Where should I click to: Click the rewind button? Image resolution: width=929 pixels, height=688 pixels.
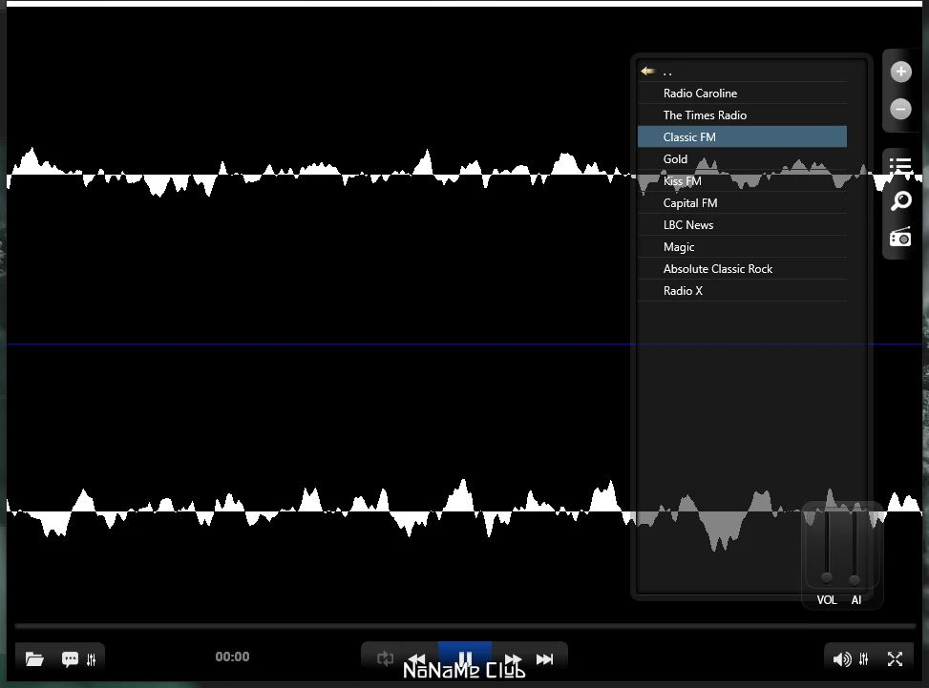point(416,658)
